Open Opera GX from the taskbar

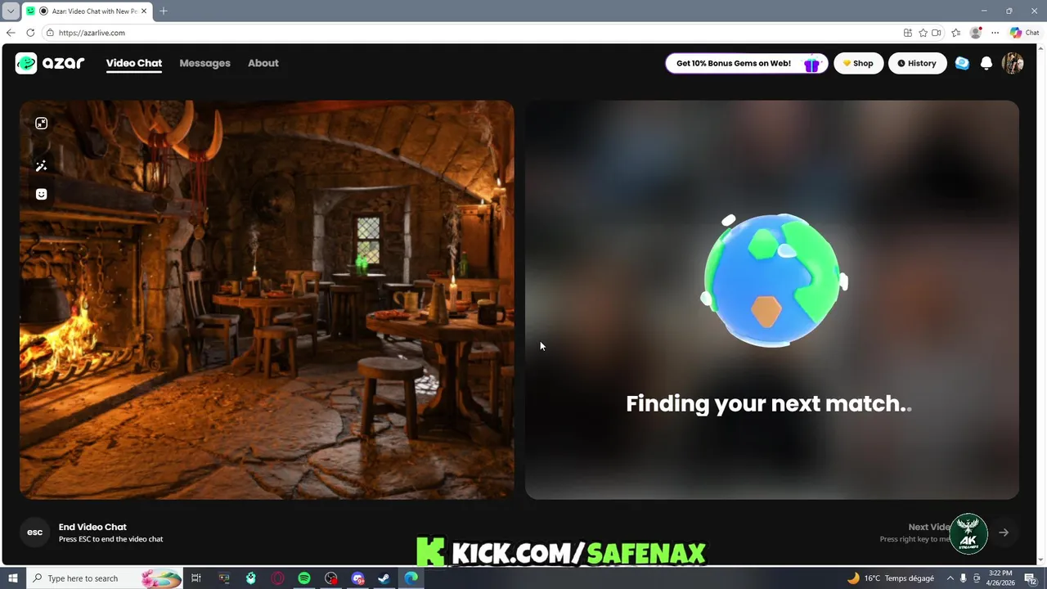click(278, 578)
